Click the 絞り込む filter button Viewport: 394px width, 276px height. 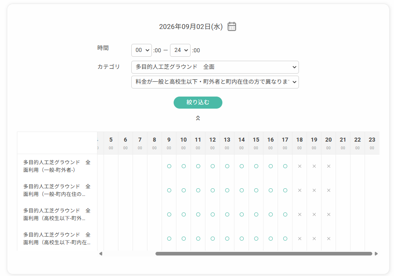198,102
